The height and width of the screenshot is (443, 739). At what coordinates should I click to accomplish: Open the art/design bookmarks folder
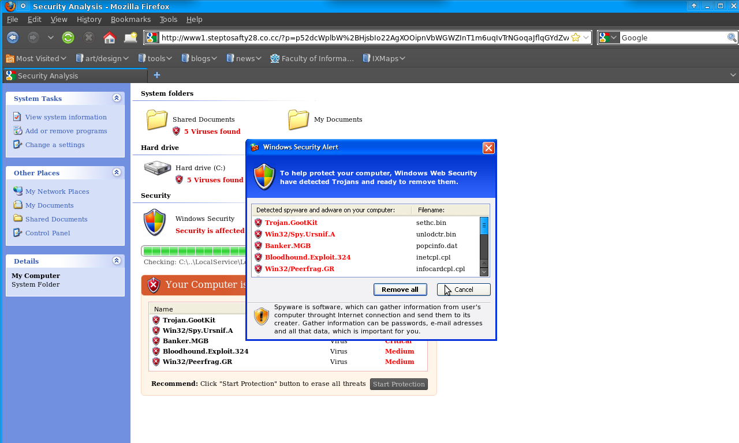click(102, 58)
